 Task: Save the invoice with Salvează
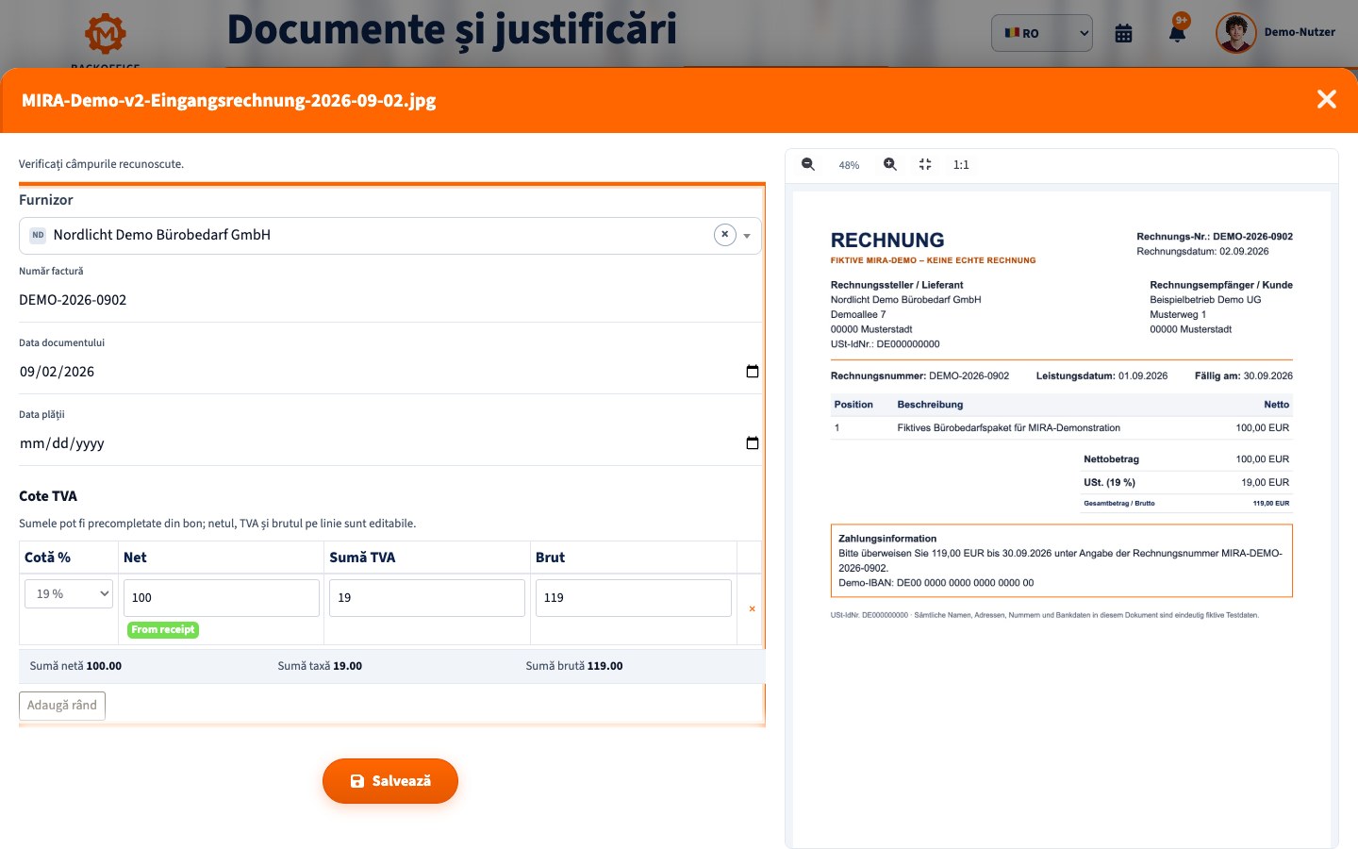pyautogui.click(x=390, y=781)
